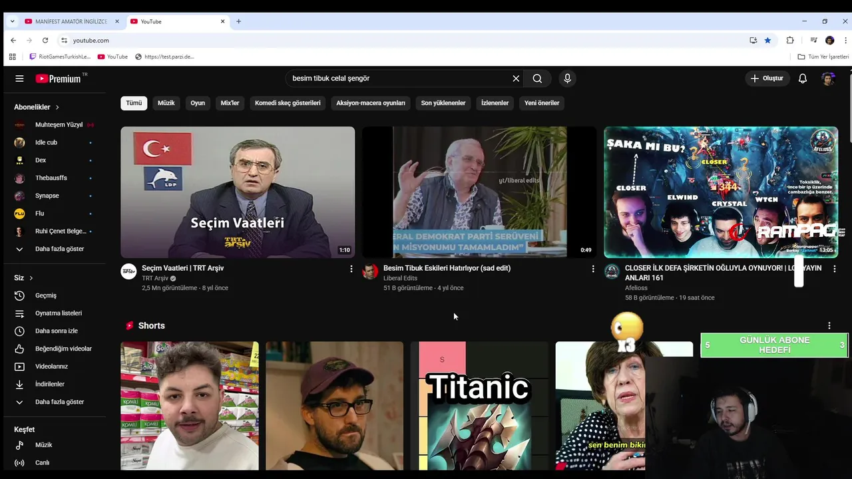Select the Son yüklenenler chip

point(443,103)
